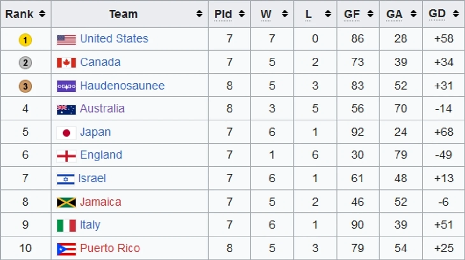
Task: Click the bronze rank 3 medal
Action: point(25,86)
